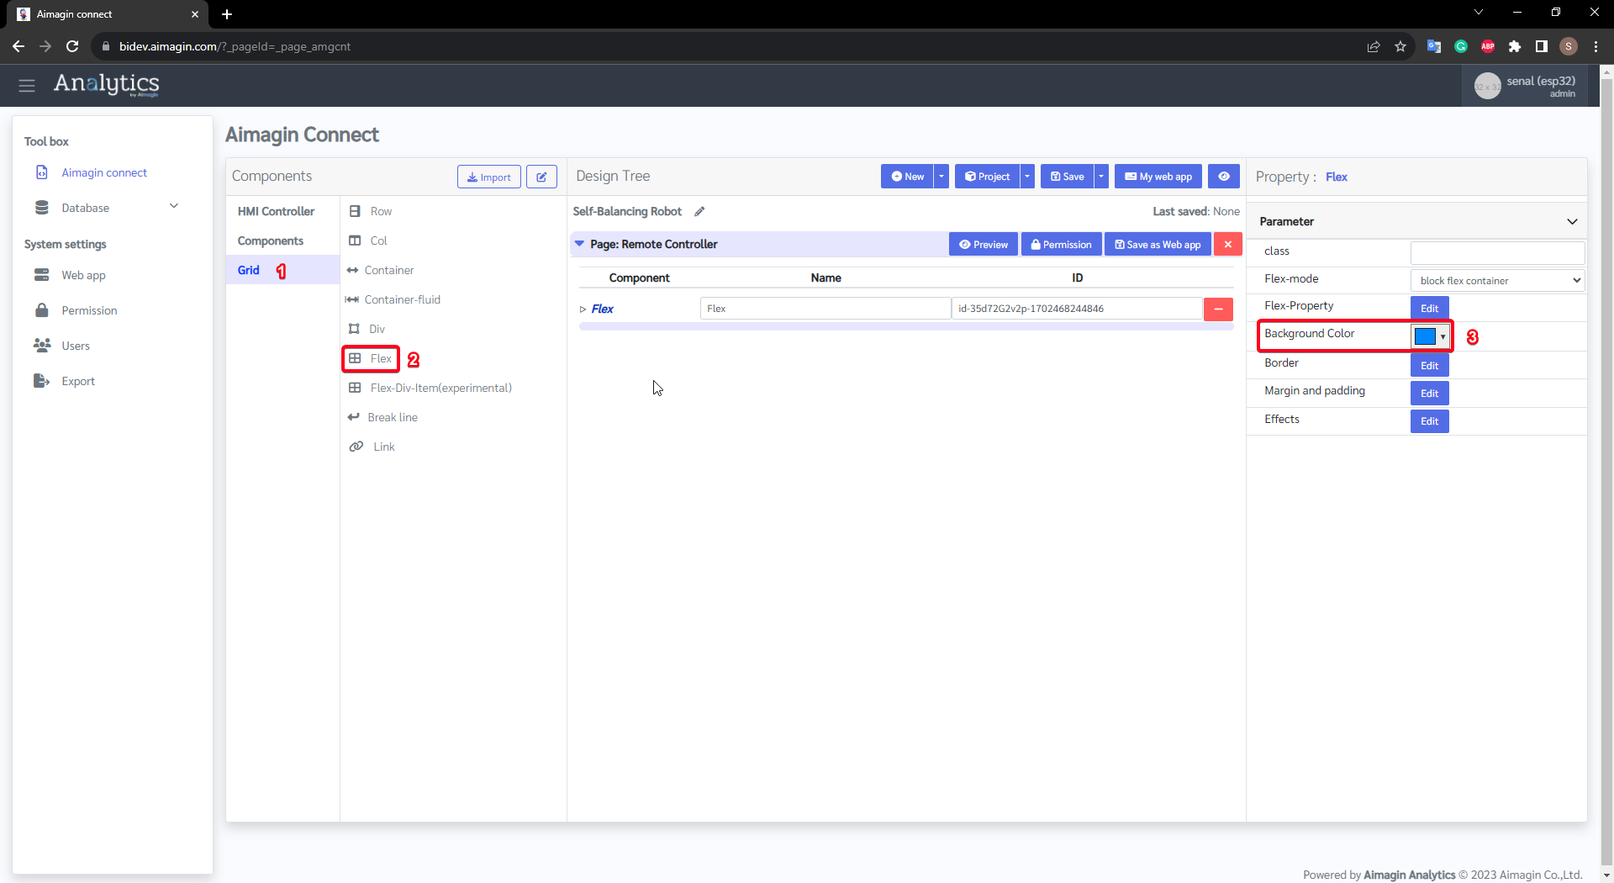
Task: Open page Permission settings
Action: (x=1061, y=245)
